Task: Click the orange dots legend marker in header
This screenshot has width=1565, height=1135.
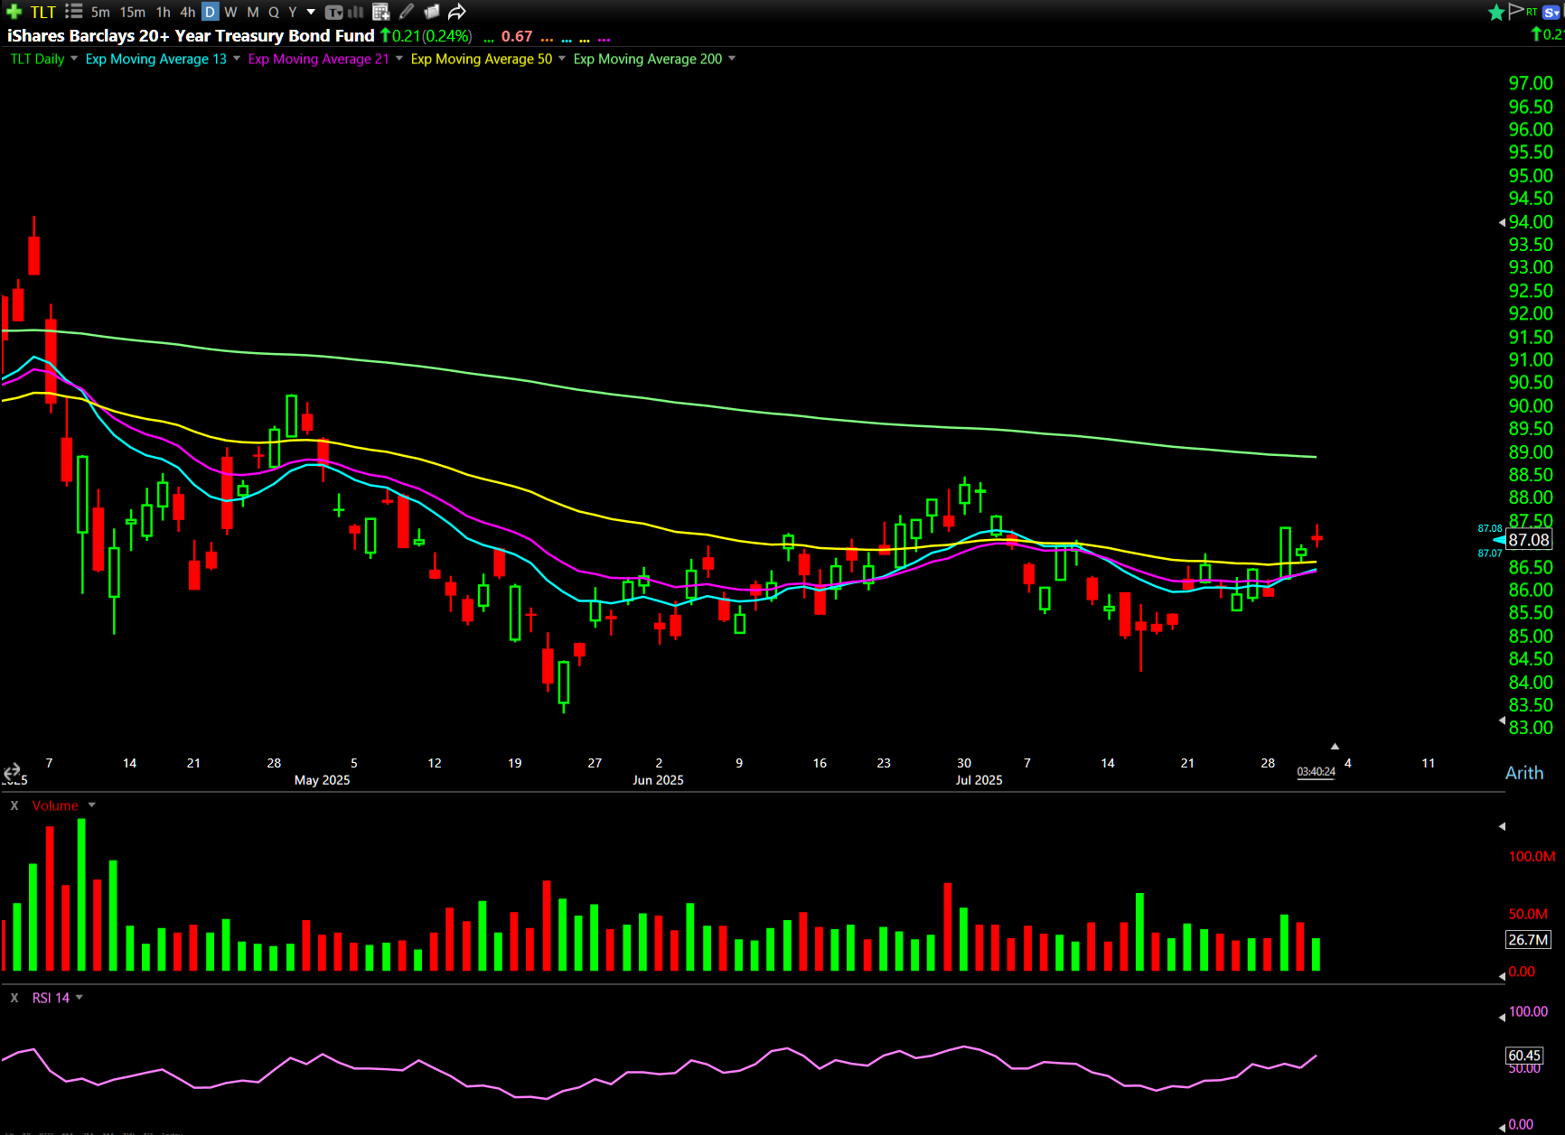Action: pyautogui.click(x=547, y=40)
